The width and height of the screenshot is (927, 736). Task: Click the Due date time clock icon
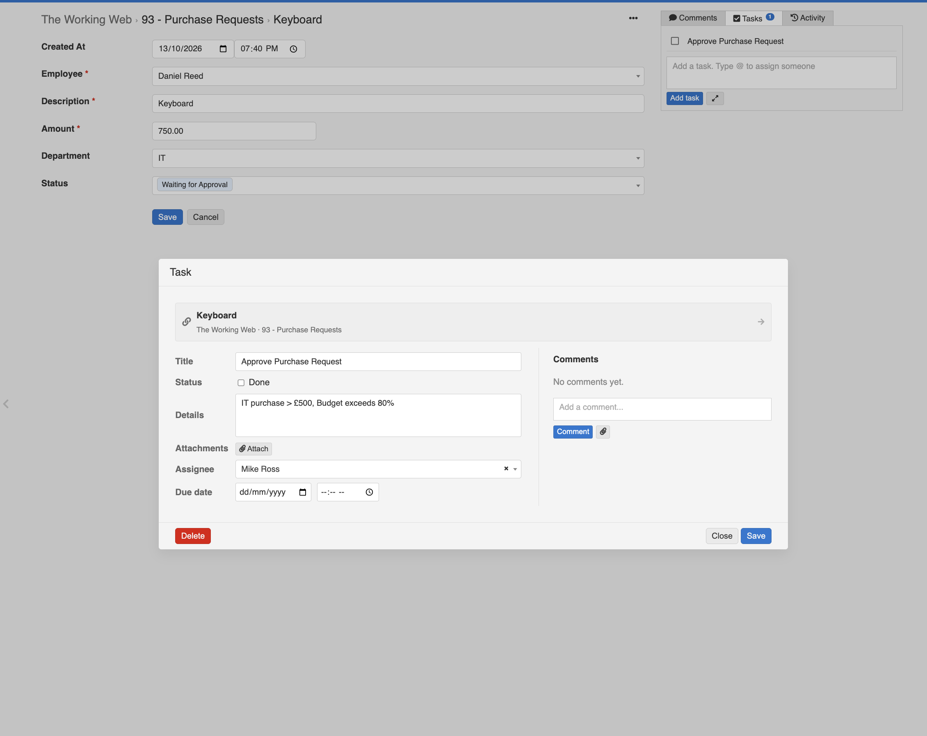(369, 492)
